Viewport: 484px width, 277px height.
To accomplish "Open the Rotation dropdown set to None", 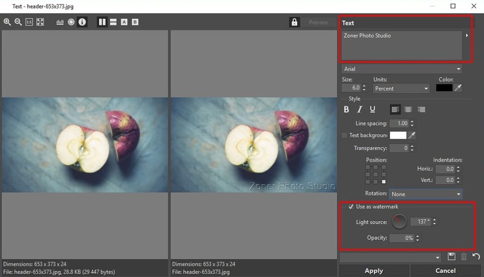I will [x=425, y=194].
